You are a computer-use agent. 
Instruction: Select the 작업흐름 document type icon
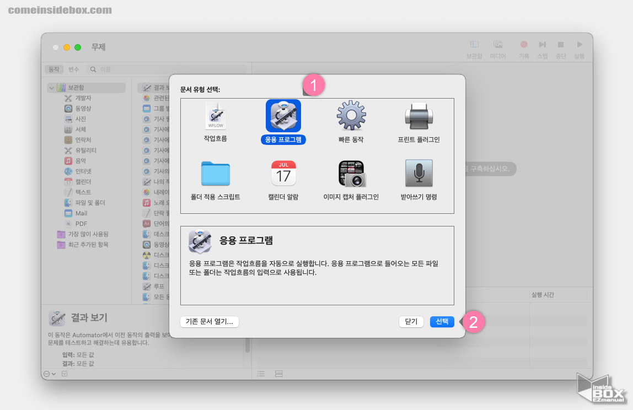[x=216, y=116]
